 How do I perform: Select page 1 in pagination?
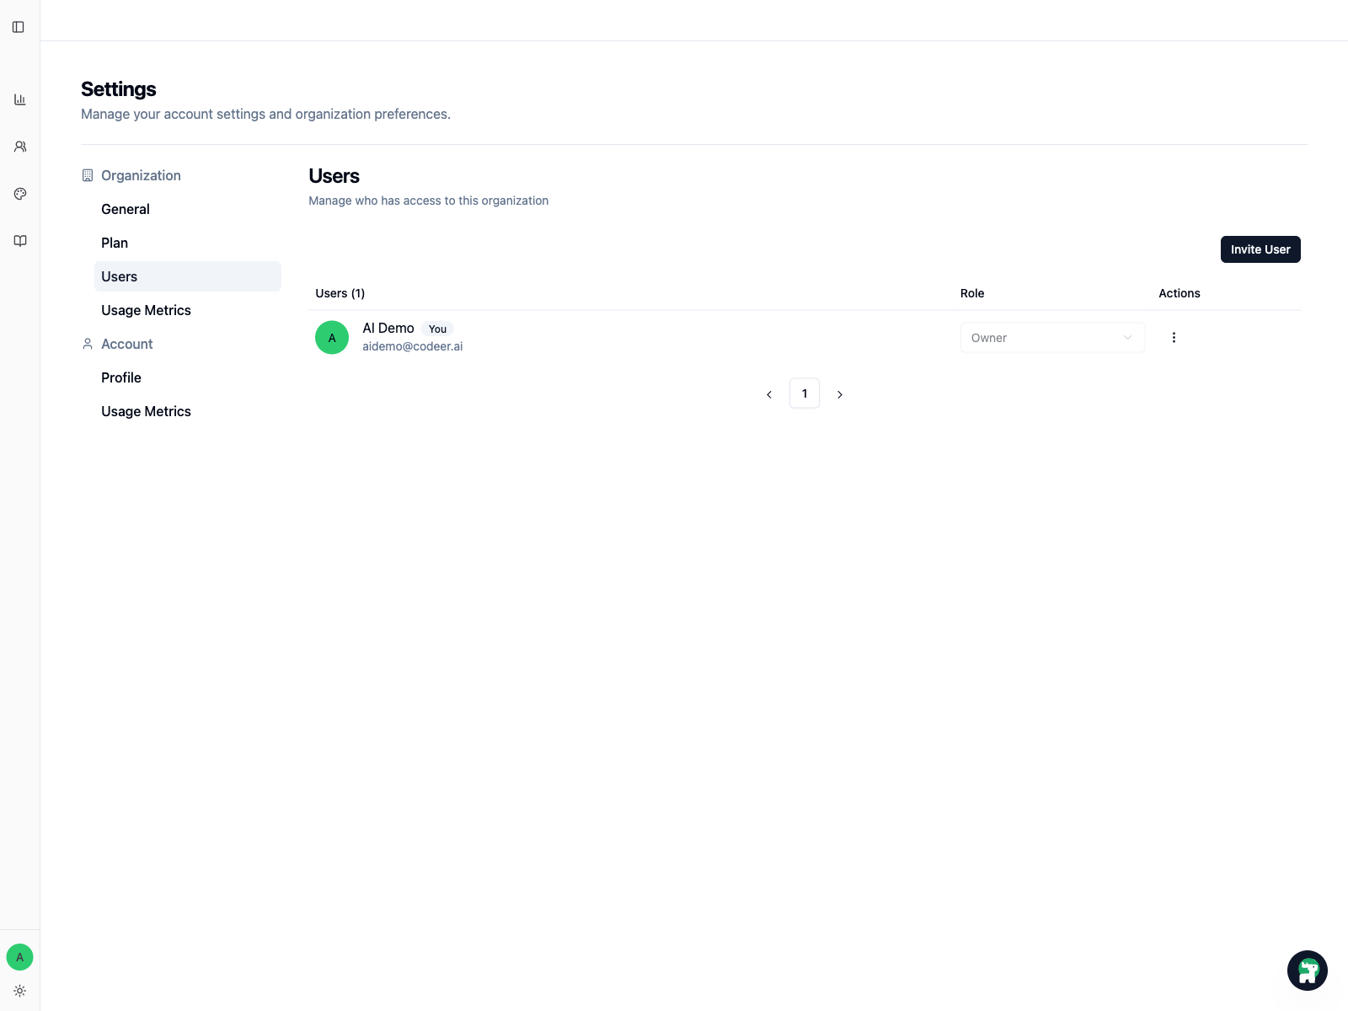(805, 393)
